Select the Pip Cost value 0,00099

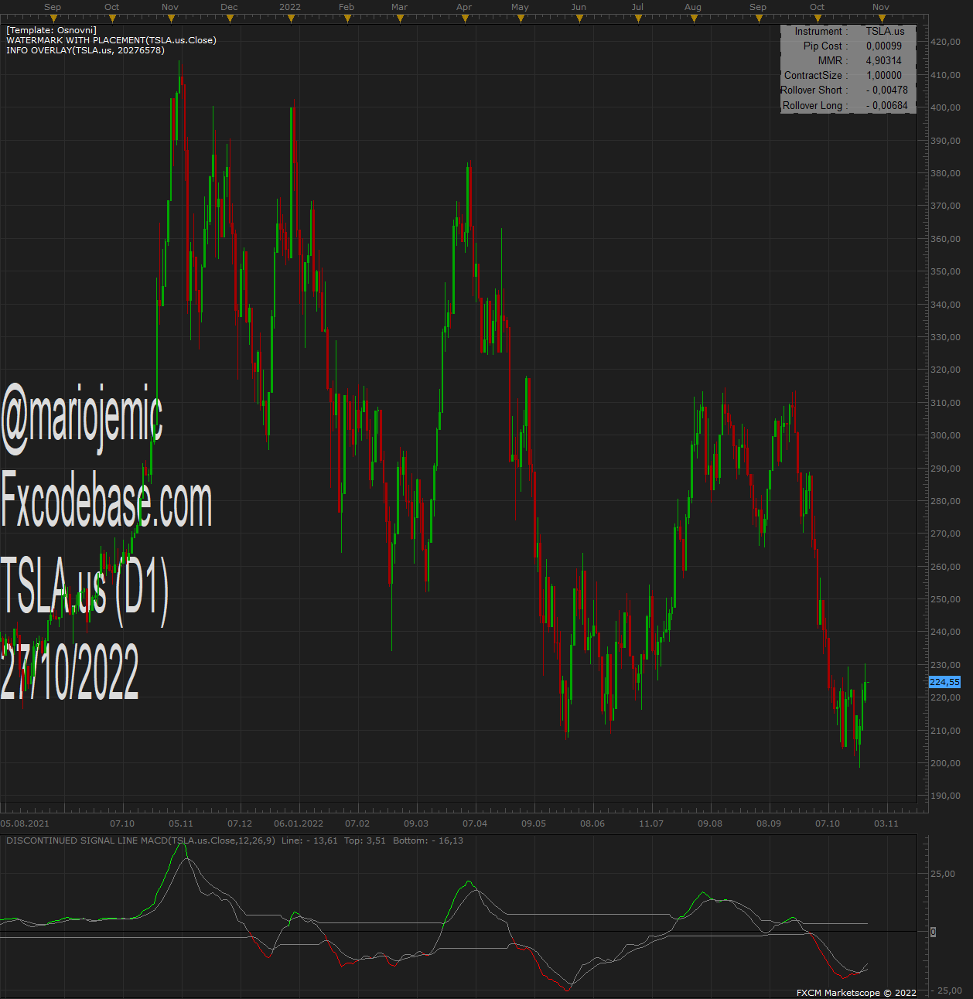click(x=884, y=46)
